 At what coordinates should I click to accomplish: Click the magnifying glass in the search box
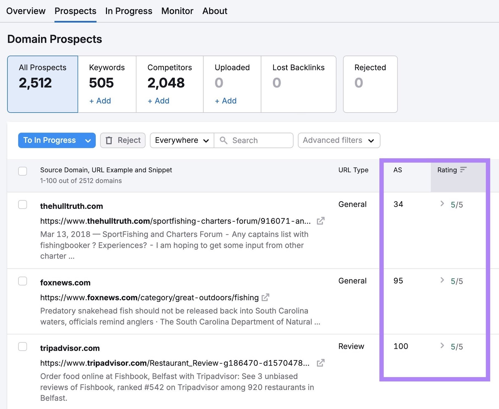click(224, 140)
